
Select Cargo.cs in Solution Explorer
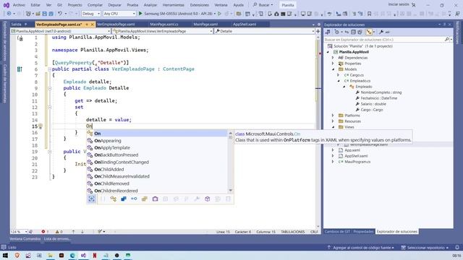click(357, 75)
